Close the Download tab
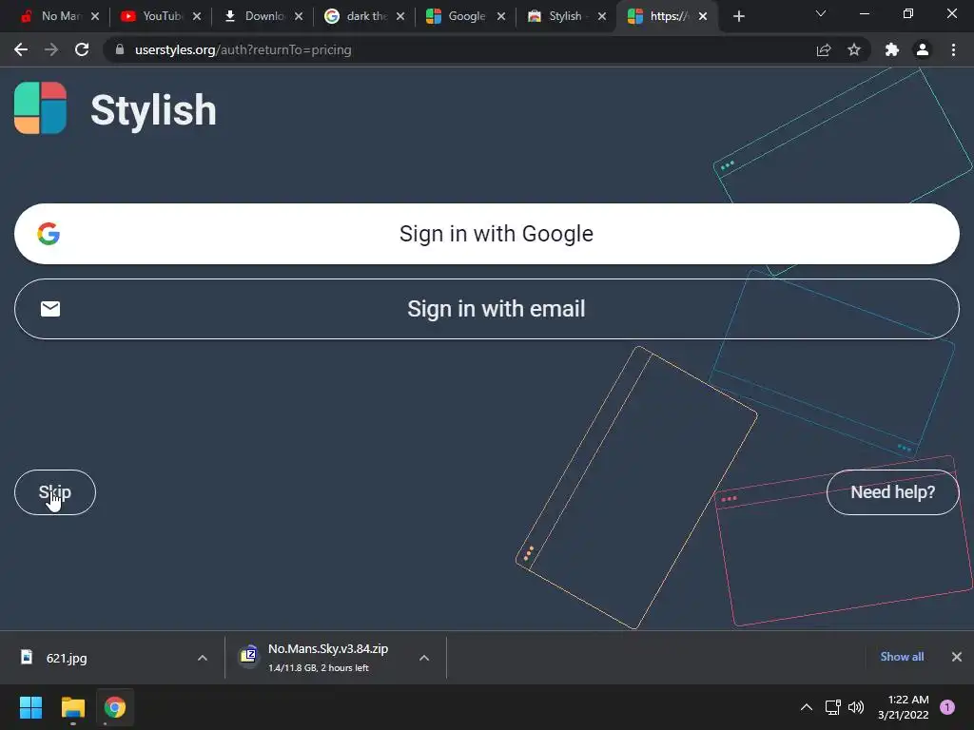Viewport: 974px width, 730px height. (299, 16)
